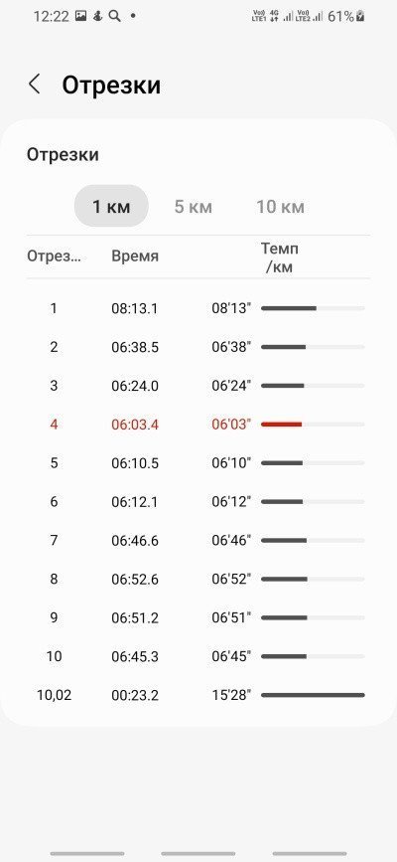
Task: Tap the Время column header
Action: tap(135, 257)
